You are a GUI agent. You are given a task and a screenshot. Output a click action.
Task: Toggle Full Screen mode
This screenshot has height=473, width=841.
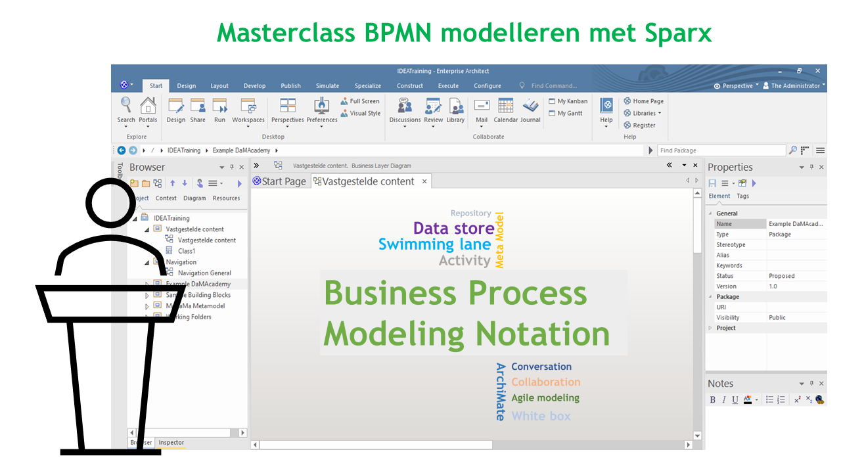[x=360, y=101]
